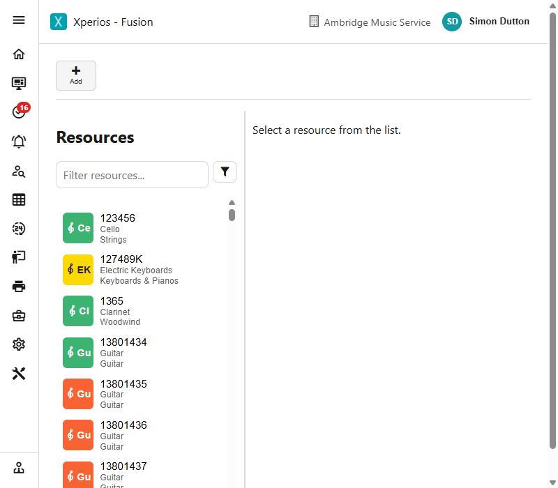This screenshot has height=488, width=558.
Task: Click the Woodwind category label
Action: (120, 322)
